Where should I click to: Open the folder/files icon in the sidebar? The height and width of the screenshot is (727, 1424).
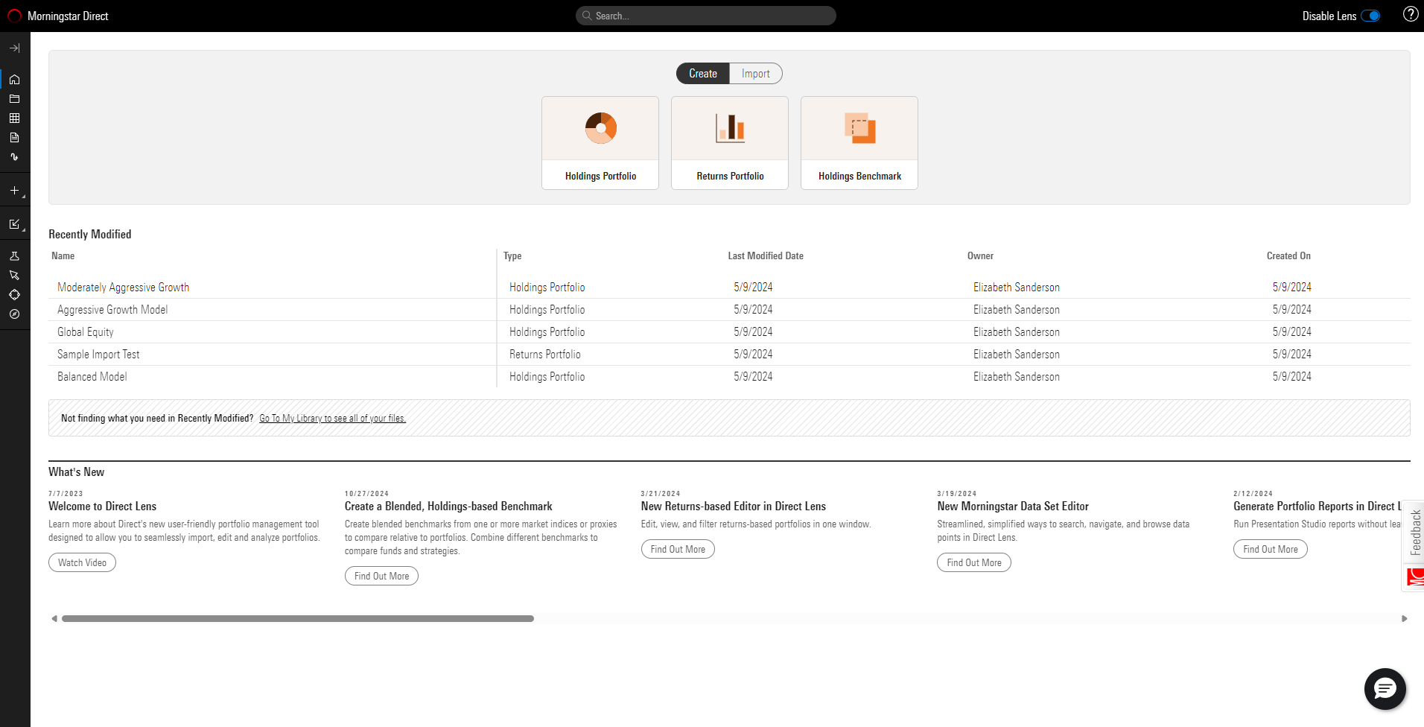(14, 98)
